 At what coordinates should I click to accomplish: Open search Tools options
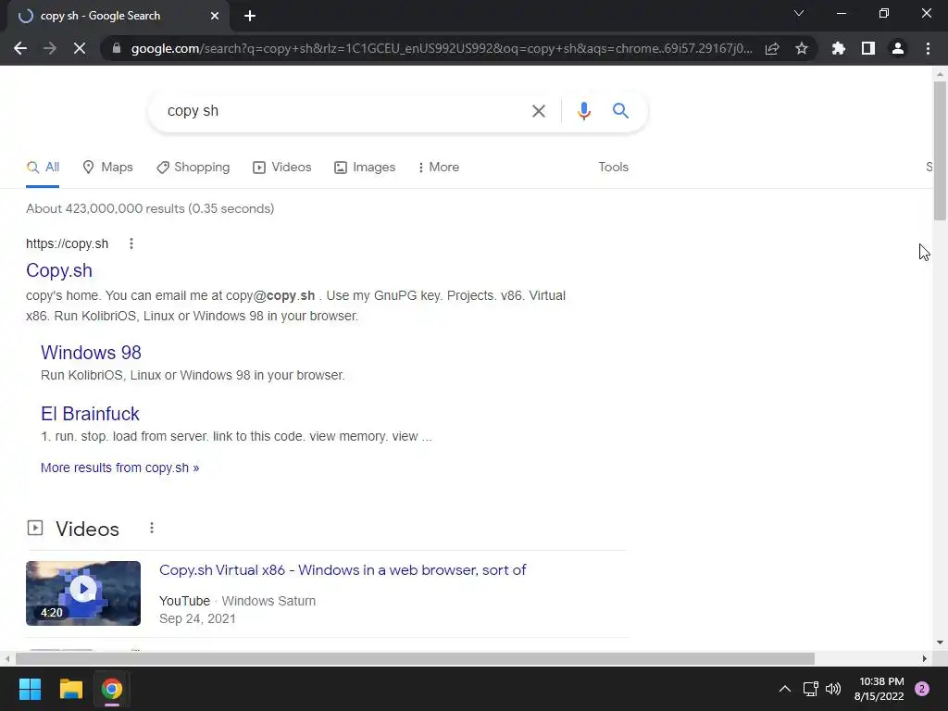click(x=613, y=168)
